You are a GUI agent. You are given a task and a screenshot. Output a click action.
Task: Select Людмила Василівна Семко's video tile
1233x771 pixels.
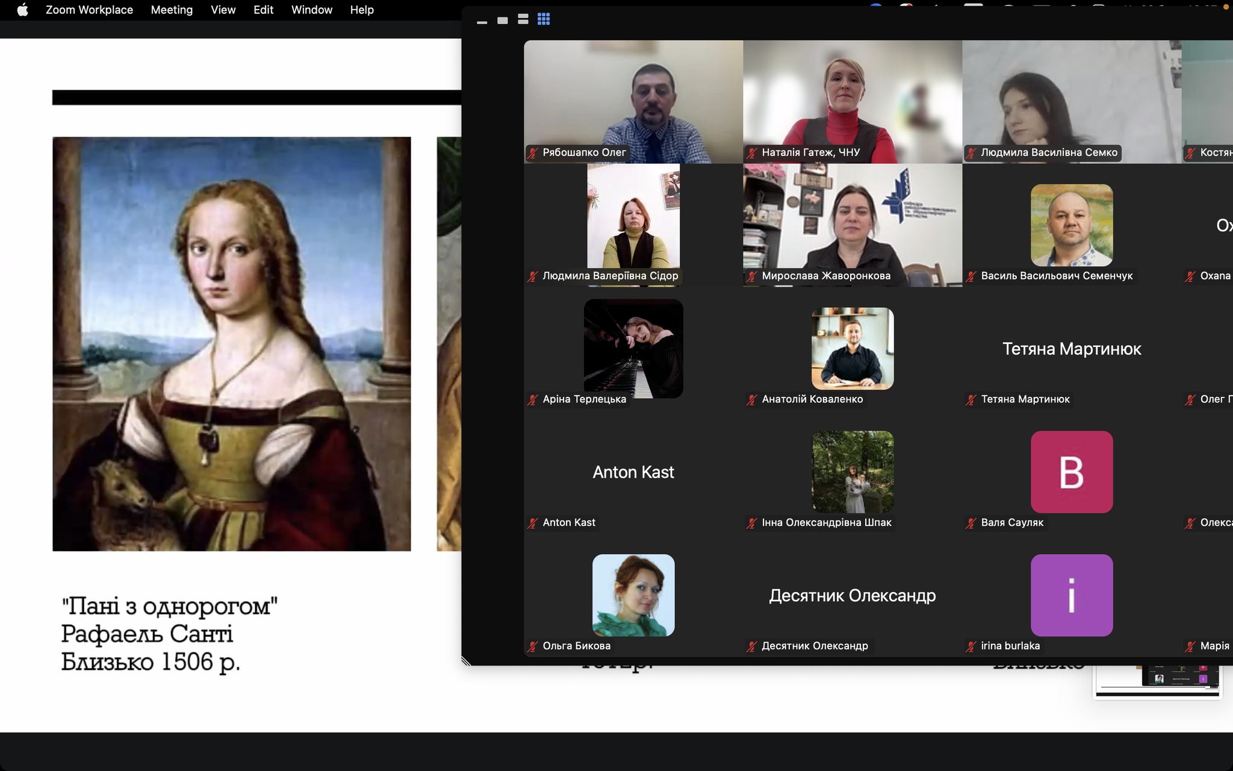tap(1072, 102)
